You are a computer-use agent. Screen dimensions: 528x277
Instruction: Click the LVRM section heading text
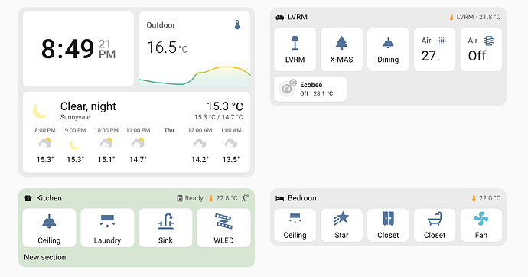(298, 17)
